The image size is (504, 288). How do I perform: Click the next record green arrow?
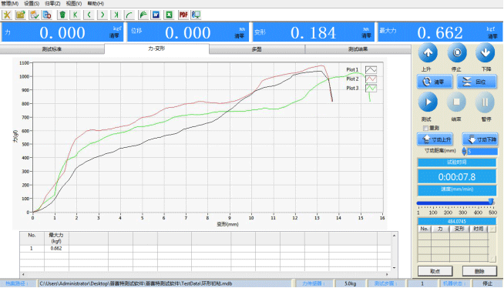pos(102,15)
